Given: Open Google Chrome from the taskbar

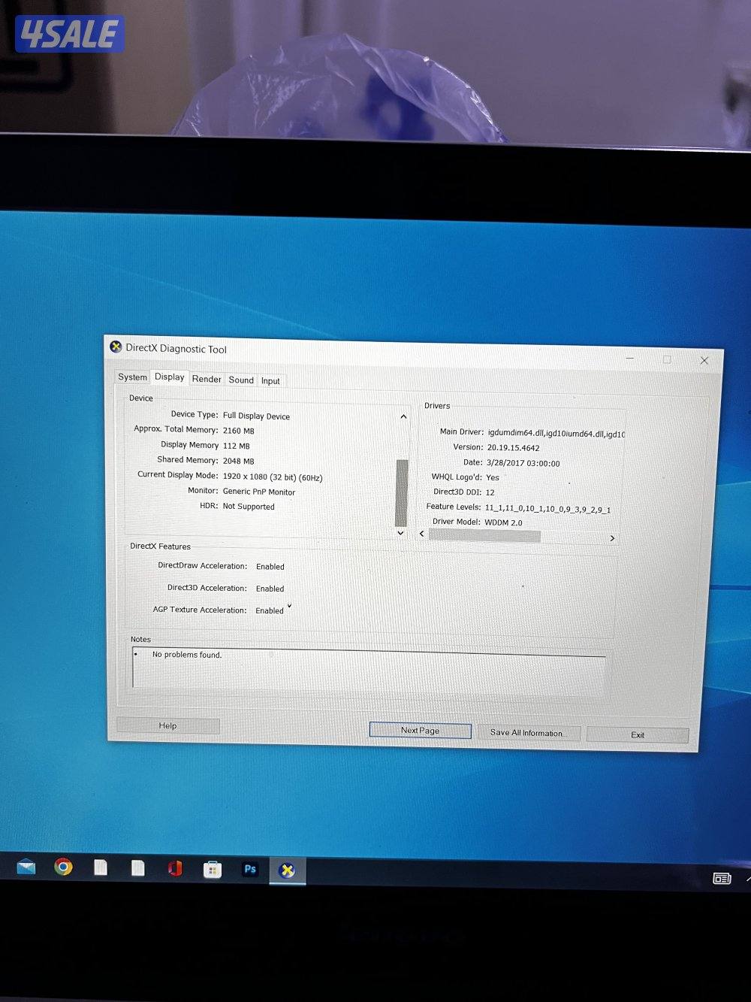Looking at the screenshot, I should coord(63,869).
